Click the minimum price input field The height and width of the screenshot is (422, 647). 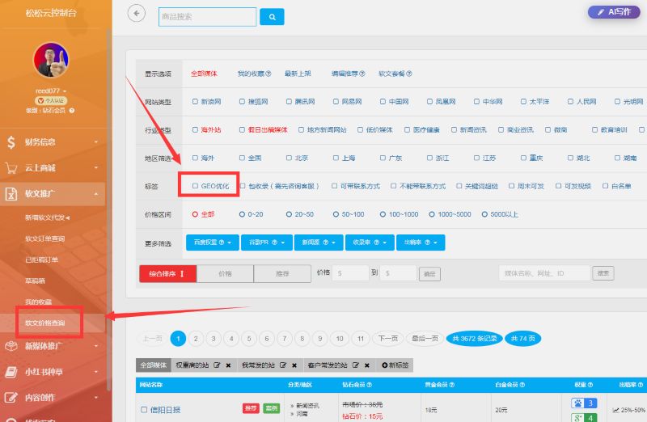pyautogui.click(x=350, y=273)
